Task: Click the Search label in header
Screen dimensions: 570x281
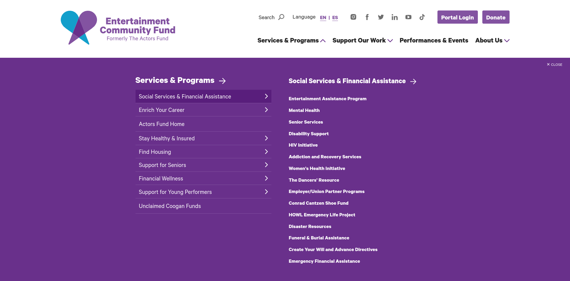Action: 266,17
